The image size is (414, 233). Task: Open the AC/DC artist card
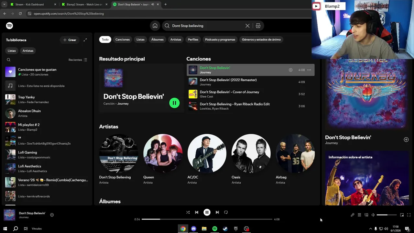(207, 159)
